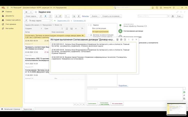Open the 1C main menu hamburger icon
The image size is (188, 117).
click(x=8, y=8)
